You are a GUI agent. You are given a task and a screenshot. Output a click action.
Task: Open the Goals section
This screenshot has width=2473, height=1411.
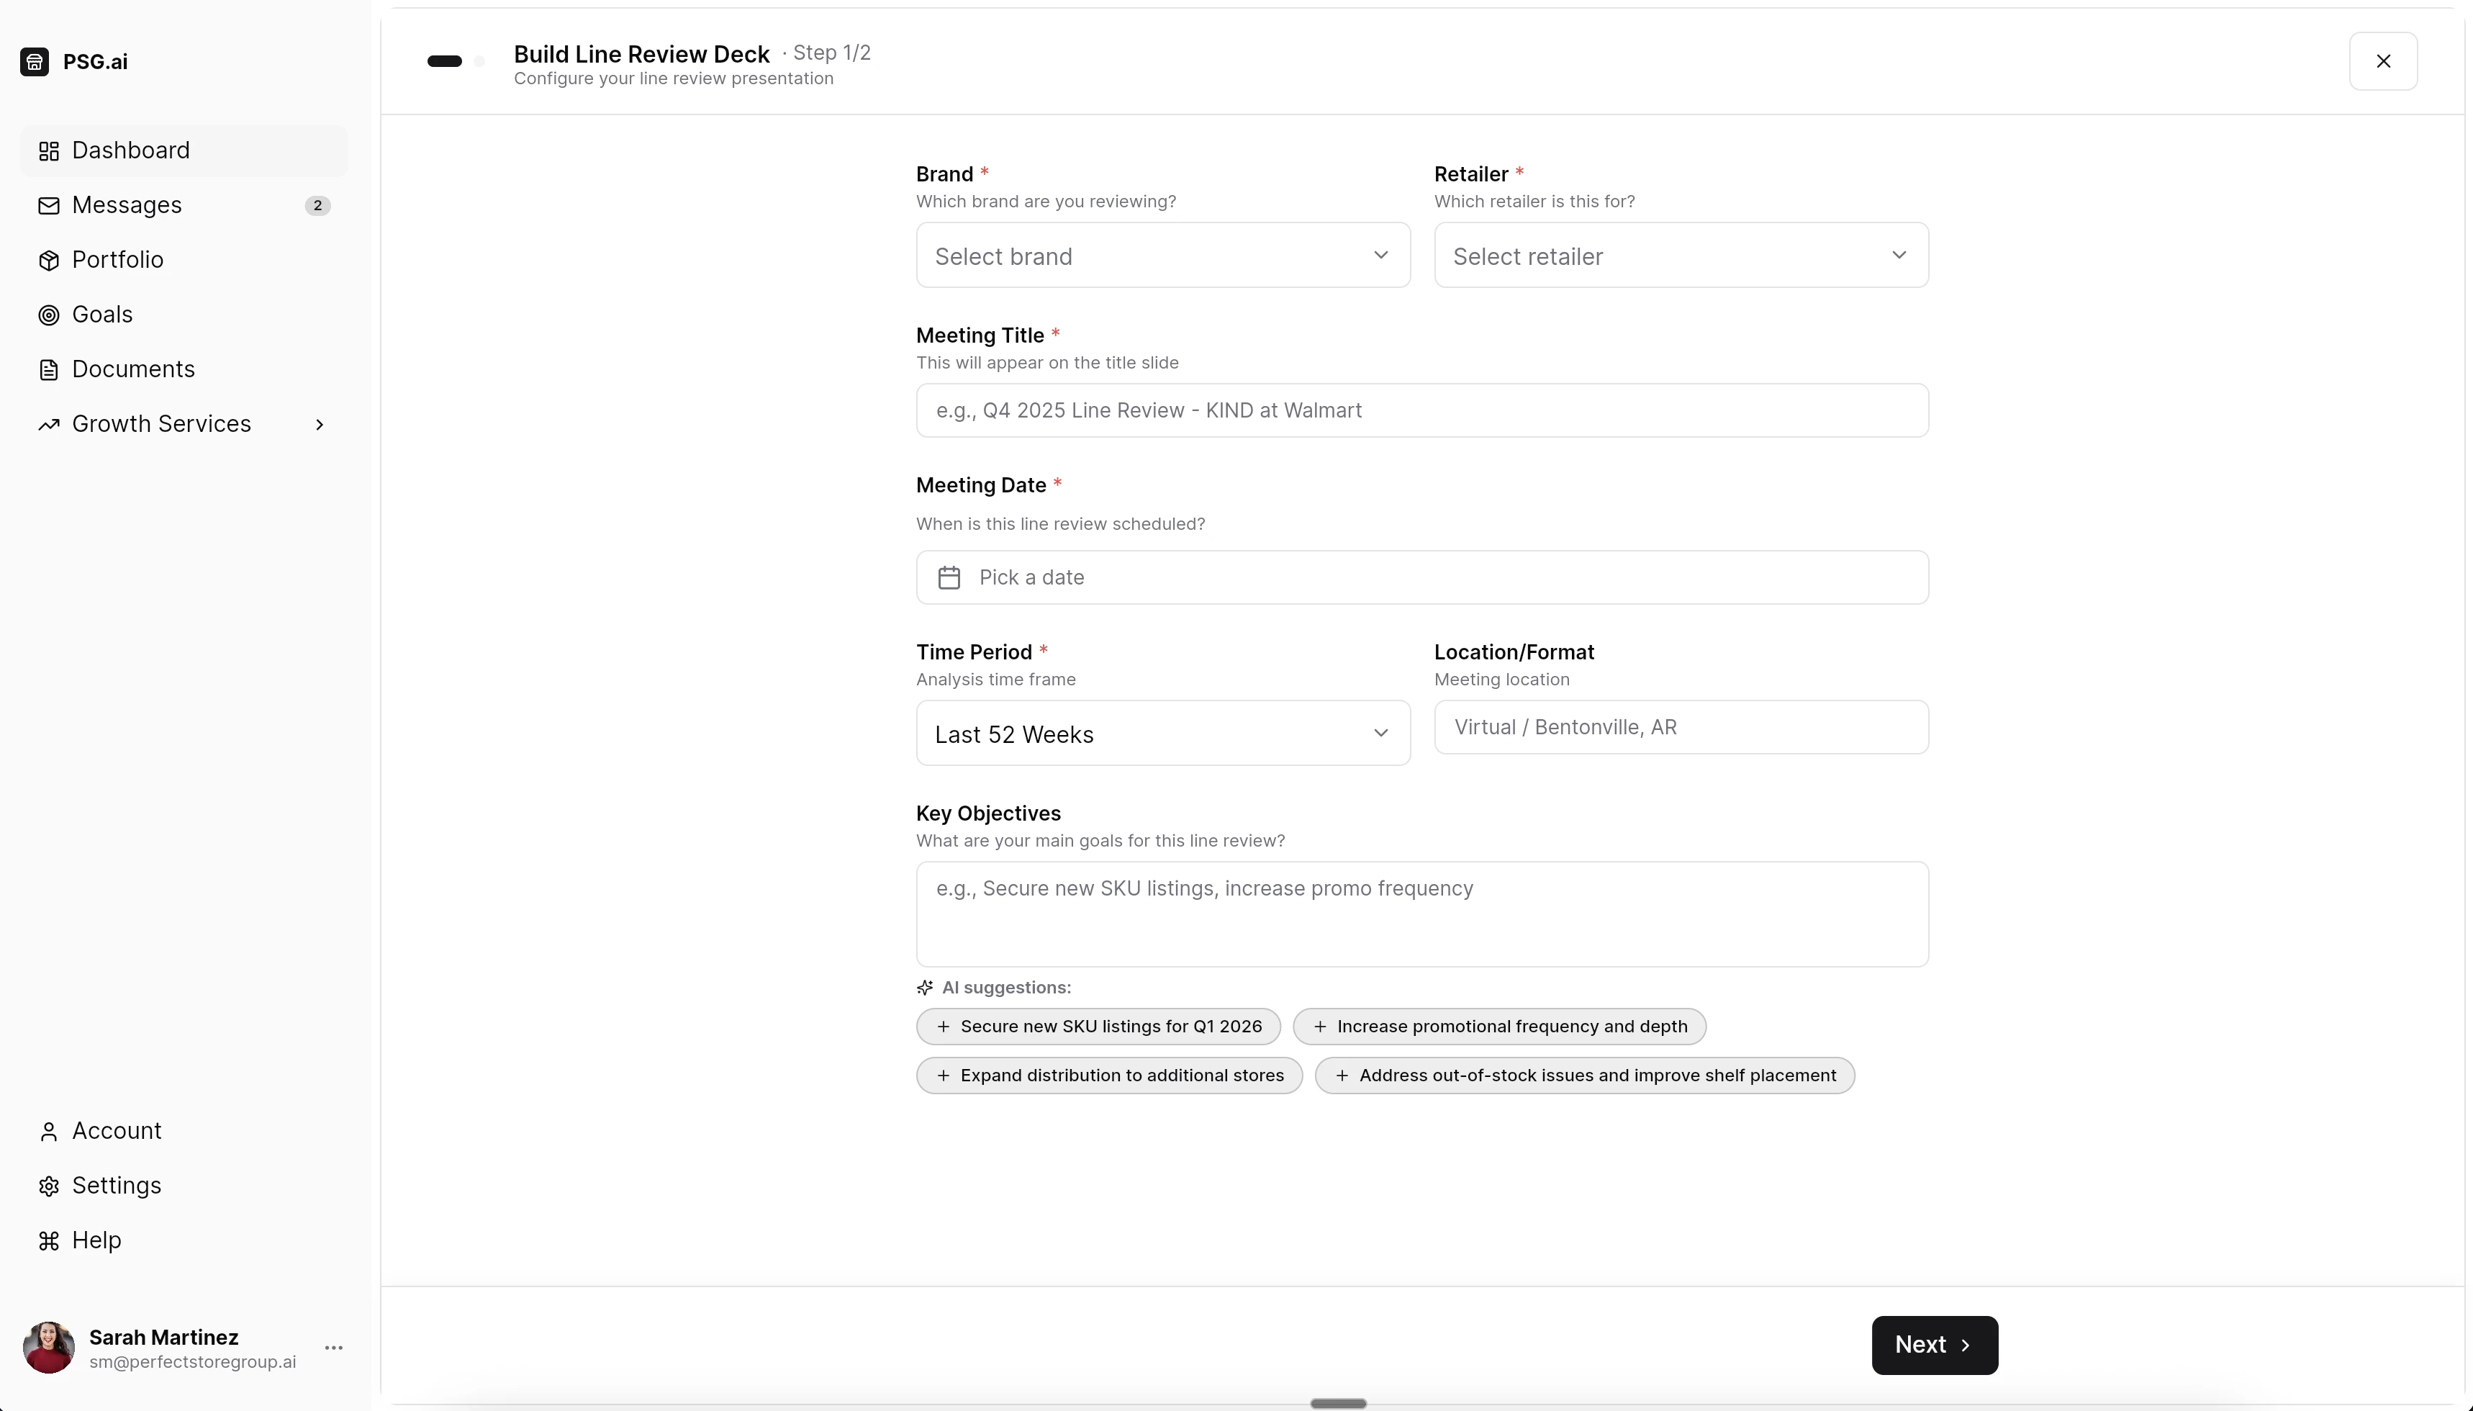101,314
